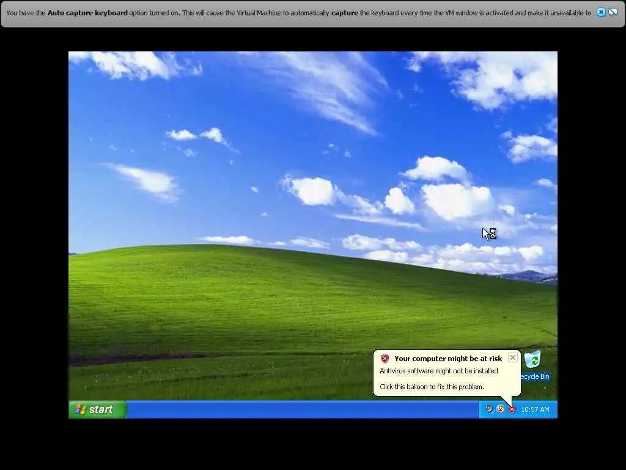Click the middle round tray icon before the red shield

(501, 409)
